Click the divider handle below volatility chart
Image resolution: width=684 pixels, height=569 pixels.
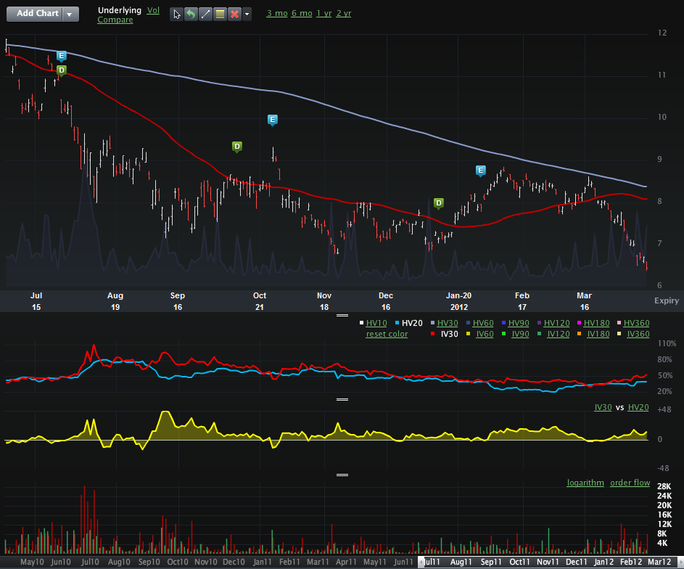pyautogui.click(x=342, y=399)
